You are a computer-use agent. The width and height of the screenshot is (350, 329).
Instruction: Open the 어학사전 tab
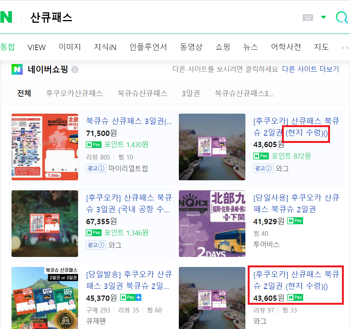pos(286,47)
